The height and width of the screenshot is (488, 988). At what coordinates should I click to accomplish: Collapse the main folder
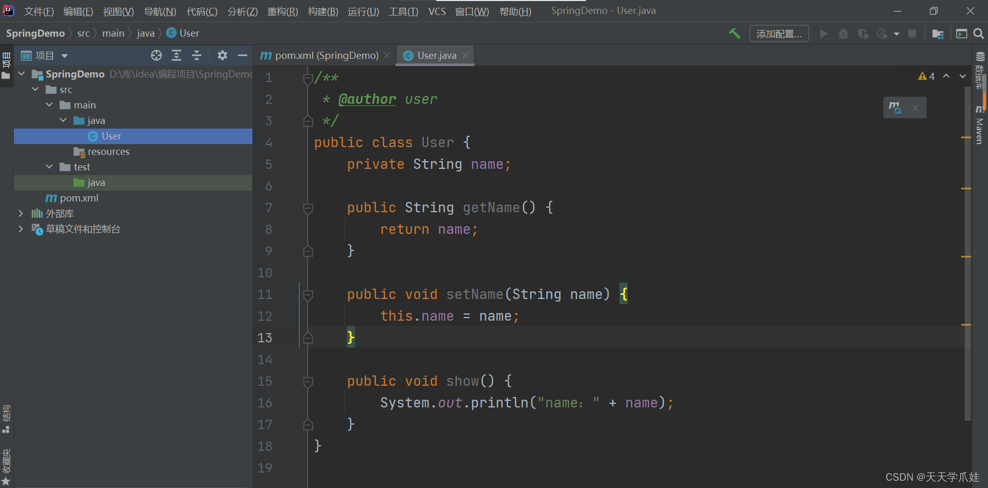pyautogui.click(x=50, y=105)
